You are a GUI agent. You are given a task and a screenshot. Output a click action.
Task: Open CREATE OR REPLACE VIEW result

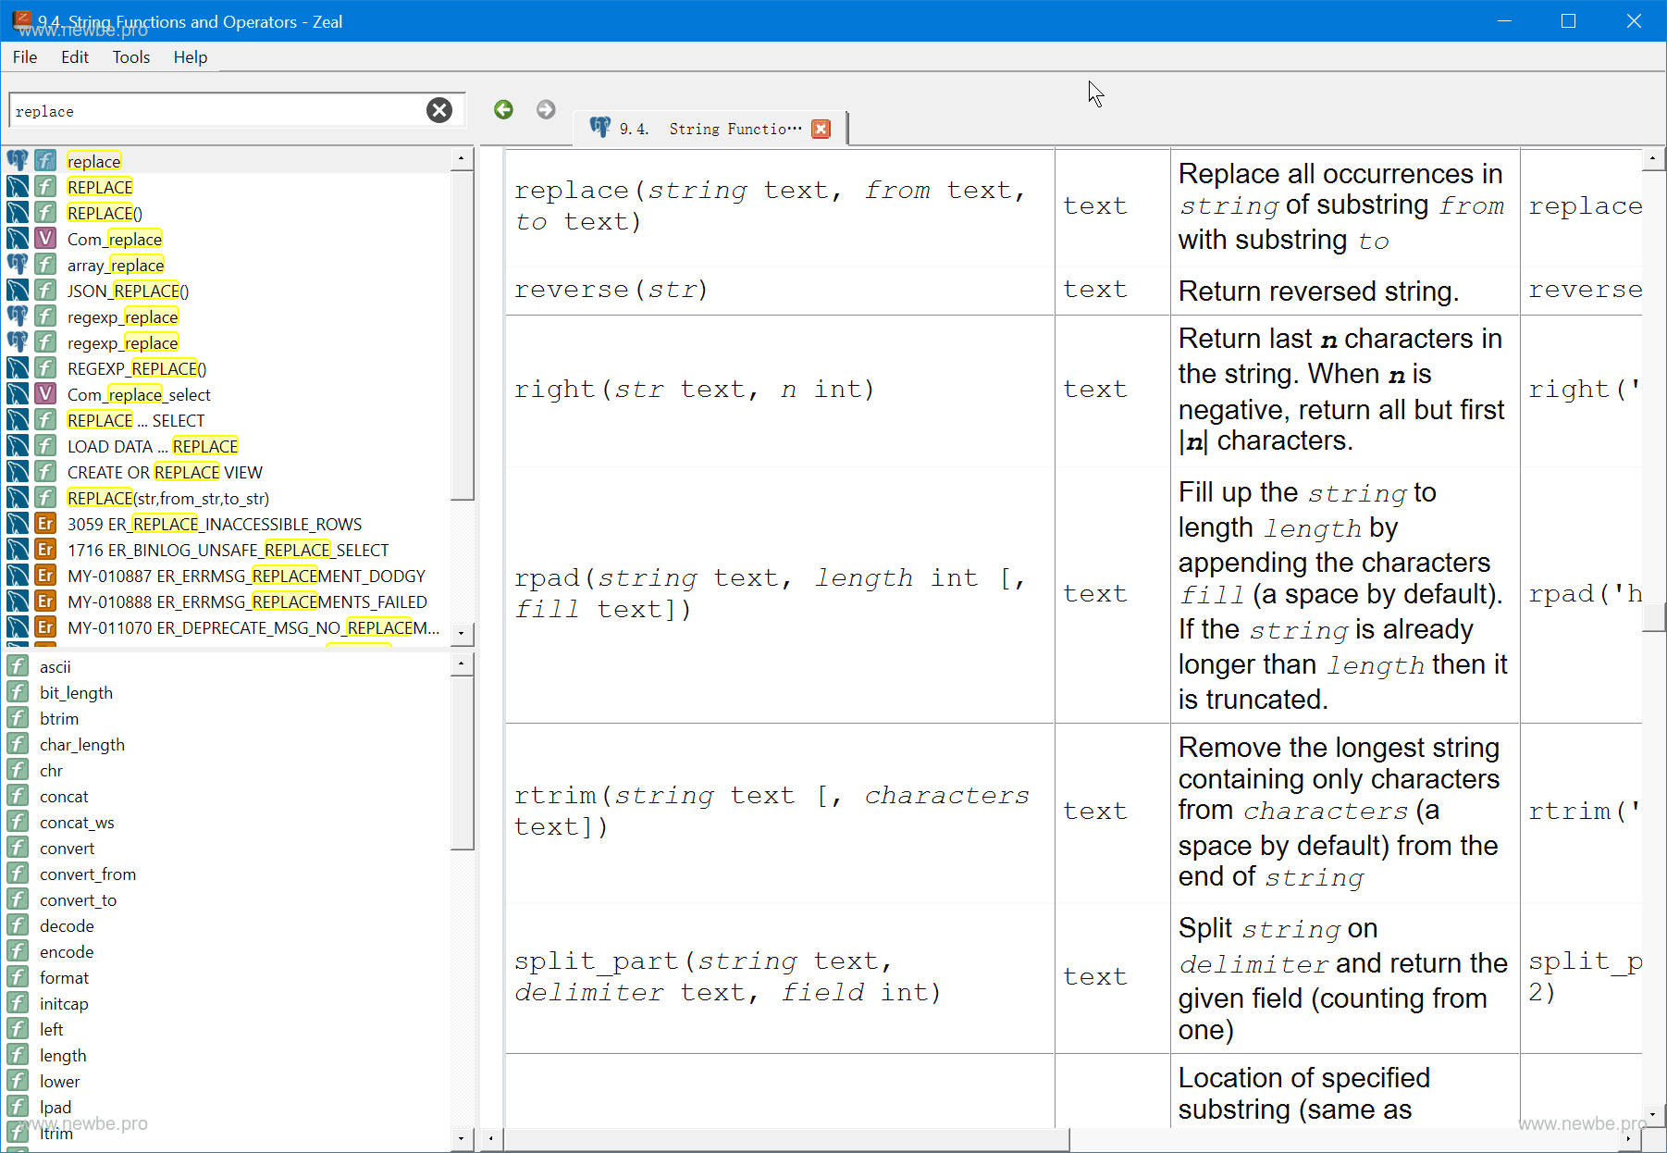(165, 473)
